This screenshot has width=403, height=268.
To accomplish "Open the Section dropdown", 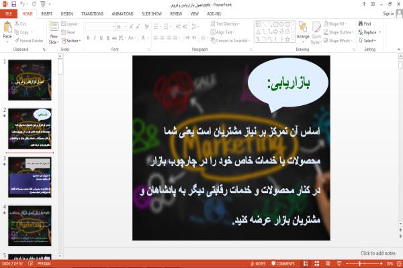I will (x=71, y=40).
